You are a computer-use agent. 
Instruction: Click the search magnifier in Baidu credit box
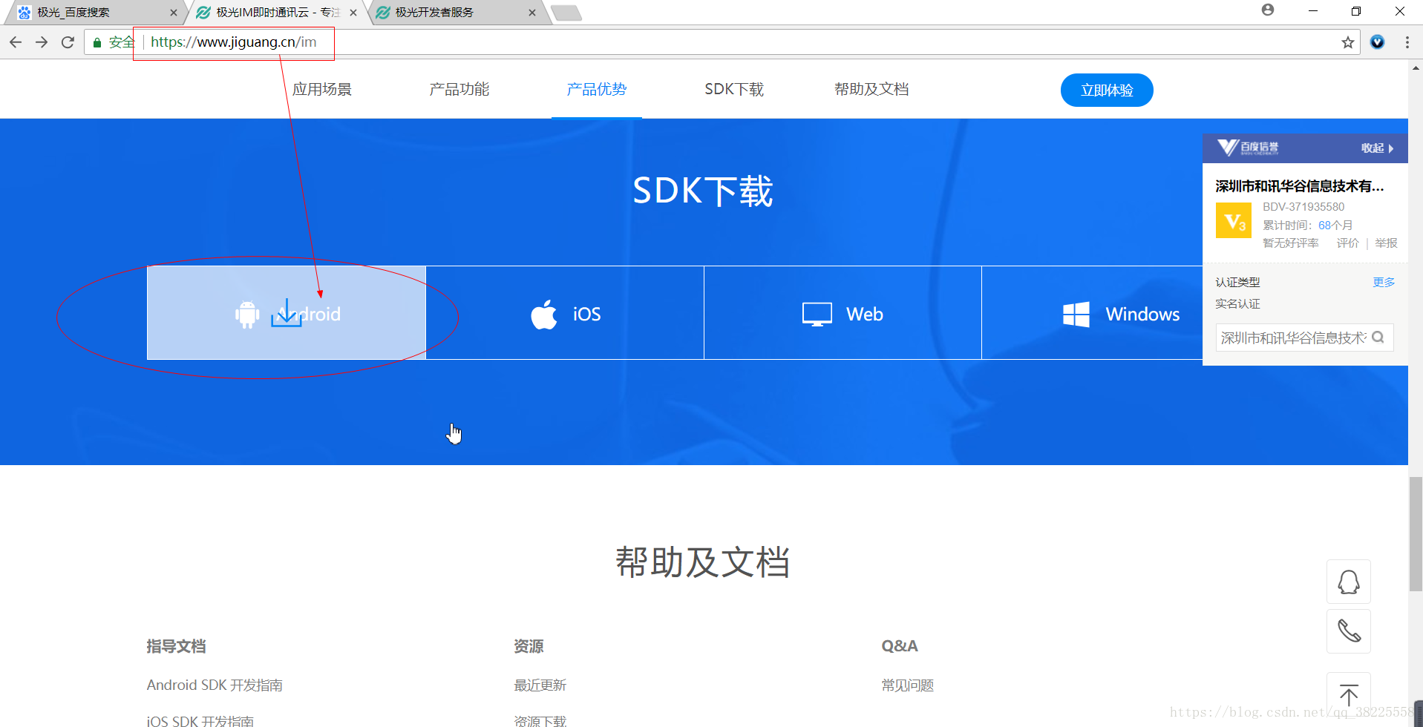tap(1378, 338)
